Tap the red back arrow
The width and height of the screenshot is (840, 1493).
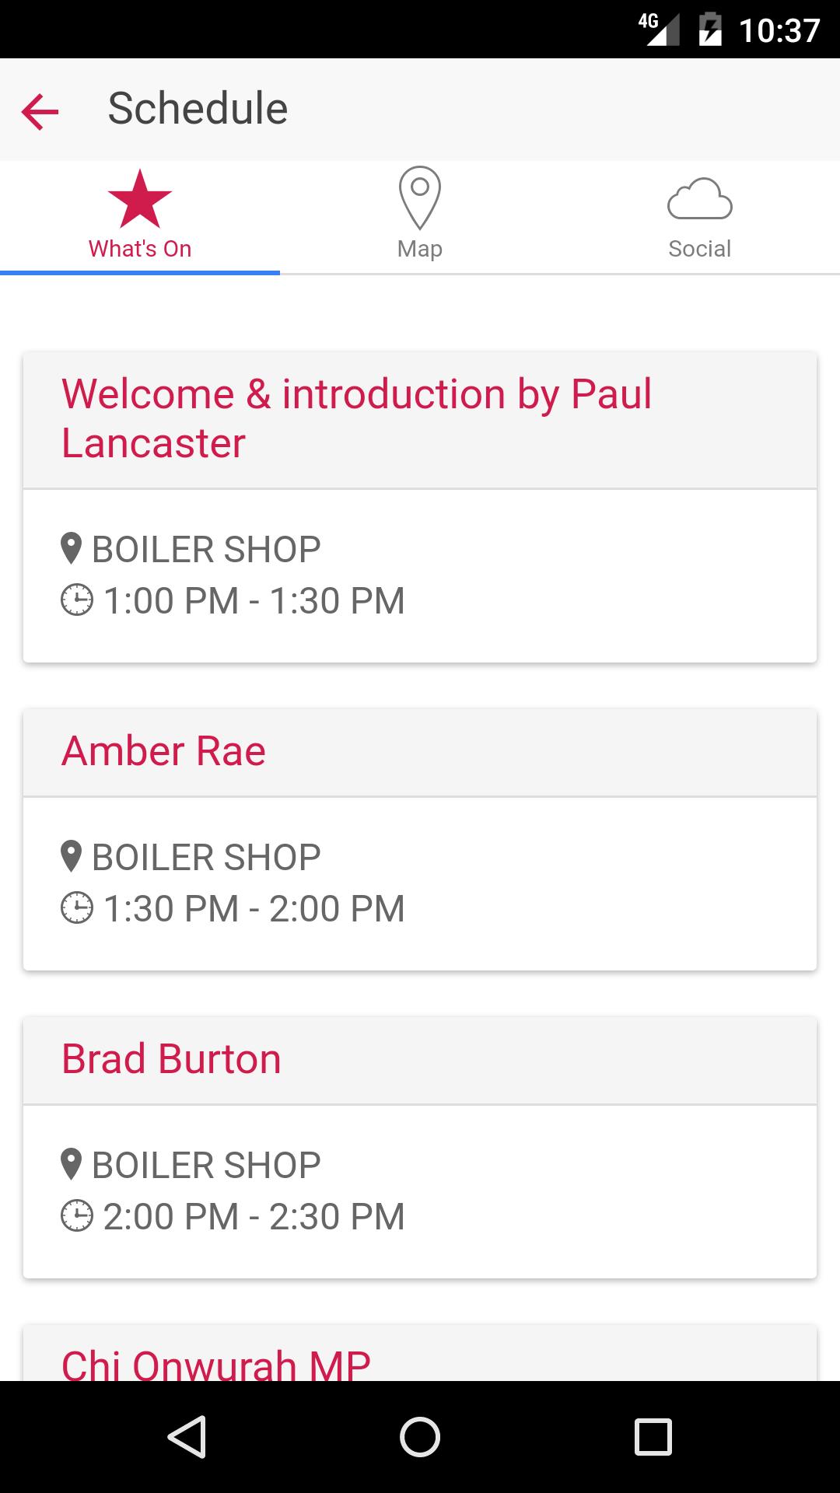click(x=40, y=111)
